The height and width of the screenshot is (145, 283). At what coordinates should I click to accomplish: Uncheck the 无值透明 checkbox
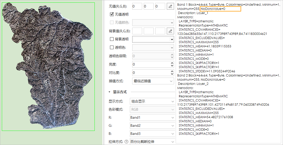click(112, 14)
